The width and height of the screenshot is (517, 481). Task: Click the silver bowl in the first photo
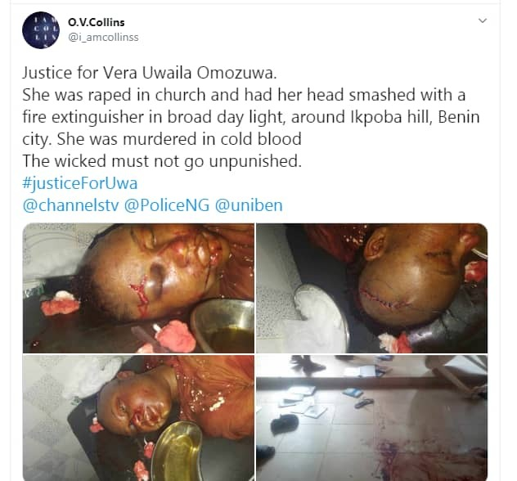(x=223, y=326)
